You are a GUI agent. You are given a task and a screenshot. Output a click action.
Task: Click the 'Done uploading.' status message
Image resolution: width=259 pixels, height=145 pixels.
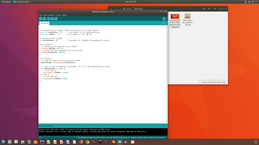pyautogui.click(x=46, y=126)
